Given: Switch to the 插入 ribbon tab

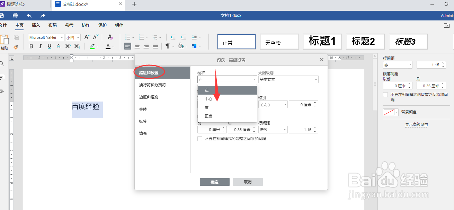Looking at the screenshot, I should 36,25.
